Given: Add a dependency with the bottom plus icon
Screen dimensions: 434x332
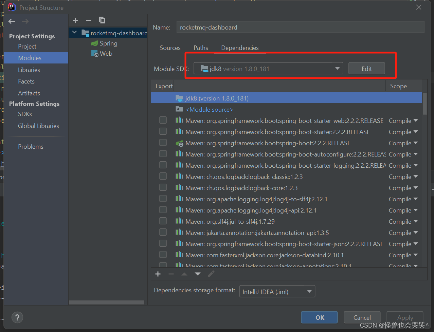Looking at the screenshot, I should [158, 274].
